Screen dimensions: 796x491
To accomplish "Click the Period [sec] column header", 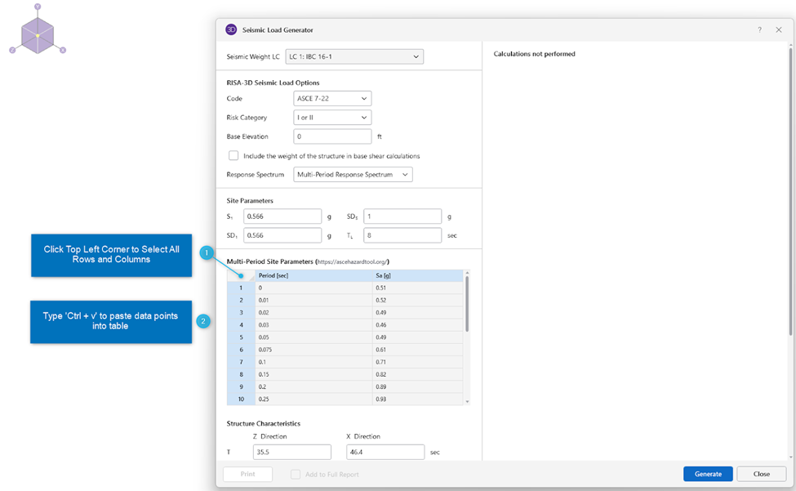I will pos(314,275).
